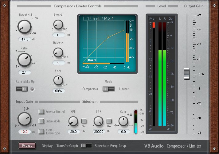Turn on the HPF On checkbox
The image size is (219, 154).
point(84,121)
